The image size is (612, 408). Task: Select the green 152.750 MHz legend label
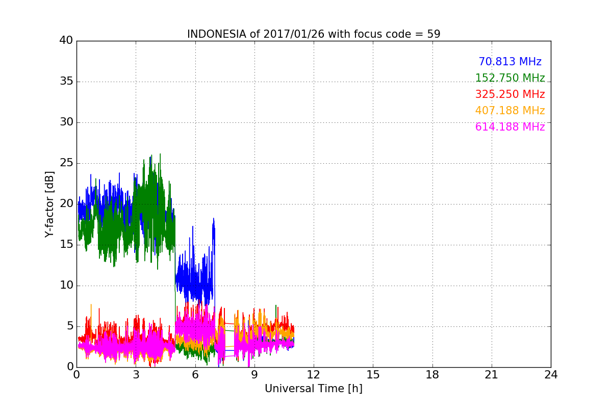coord(510,78)
